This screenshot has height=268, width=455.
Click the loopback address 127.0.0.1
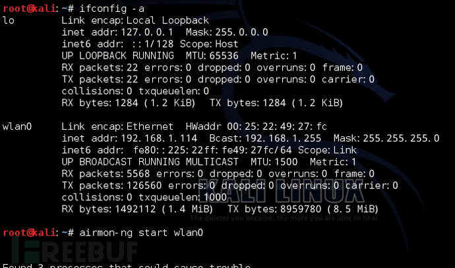coord(147,32)
